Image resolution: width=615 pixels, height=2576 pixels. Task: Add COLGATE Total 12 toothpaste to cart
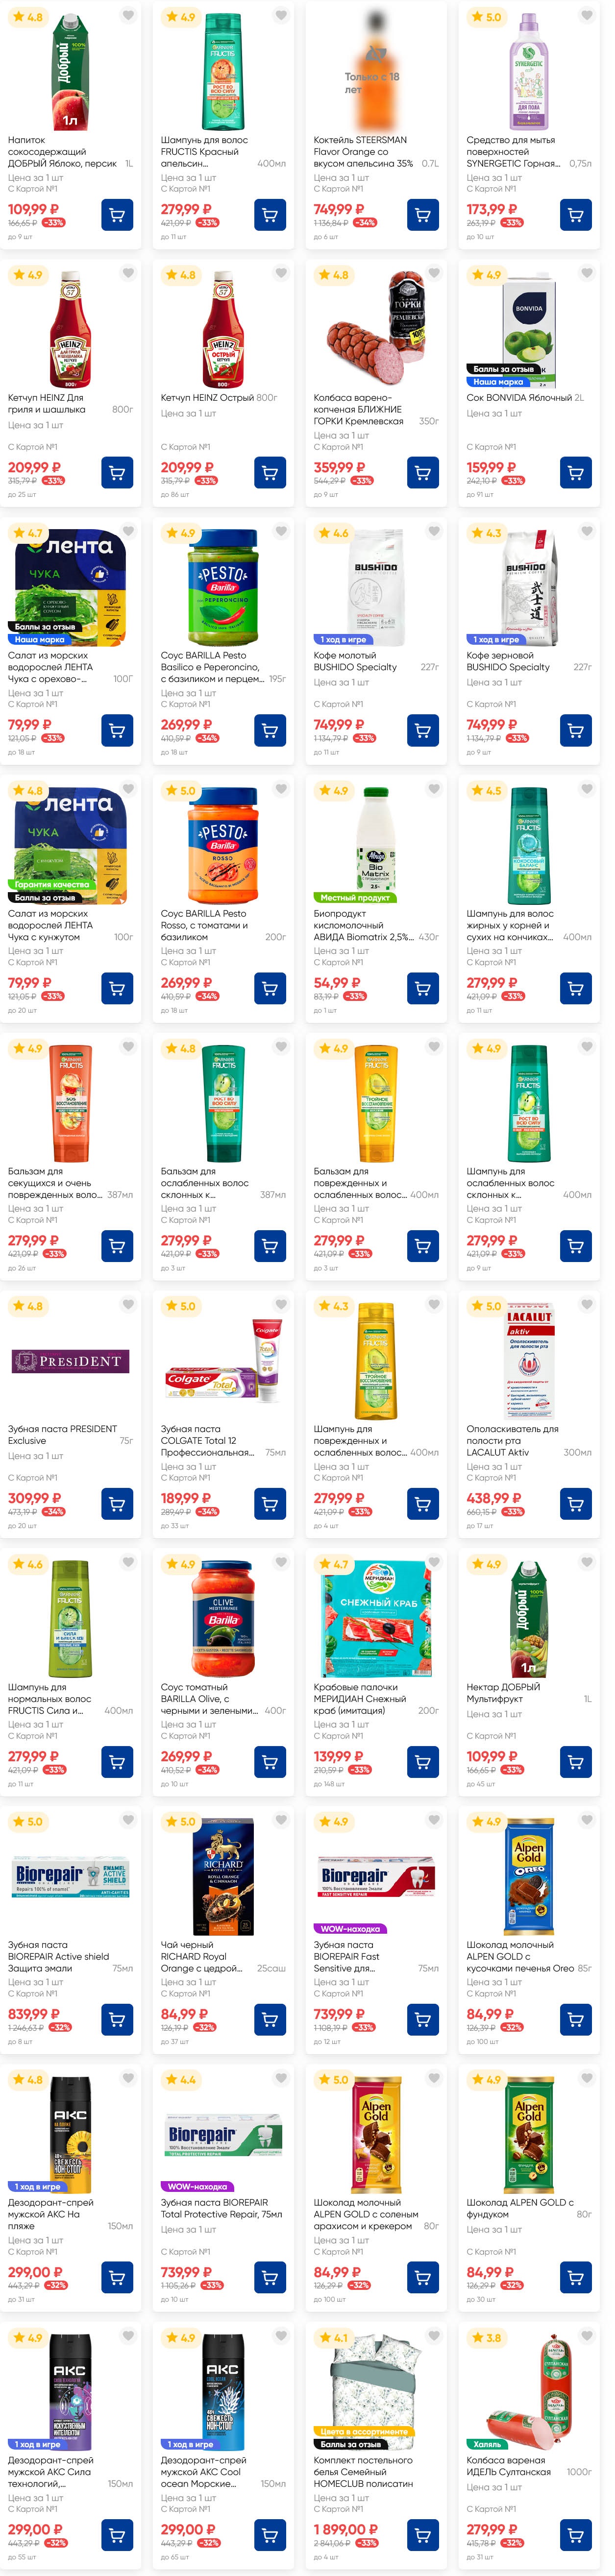(270, 1504)
